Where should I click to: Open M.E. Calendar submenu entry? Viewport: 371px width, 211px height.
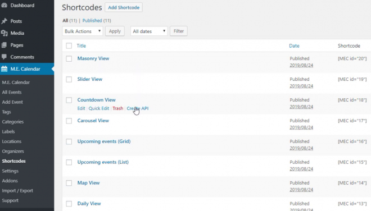(x=16, y=82)
